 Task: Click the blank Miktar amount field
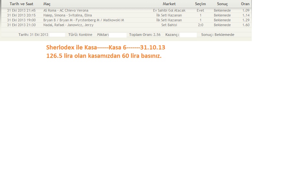pyautogui.click(x=118, y=35)
